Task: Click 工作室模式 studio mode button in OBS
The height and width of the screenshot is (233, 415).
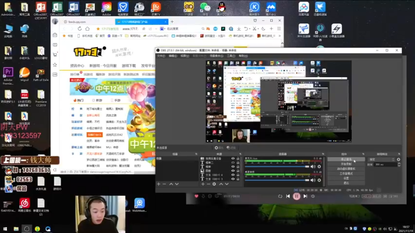Action: 346,173
